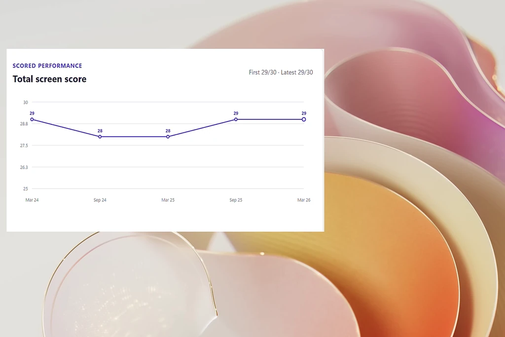The image size is (505, 337).
Task: Click the 'Sep 24' x-axis label
Action: (100, 200)
